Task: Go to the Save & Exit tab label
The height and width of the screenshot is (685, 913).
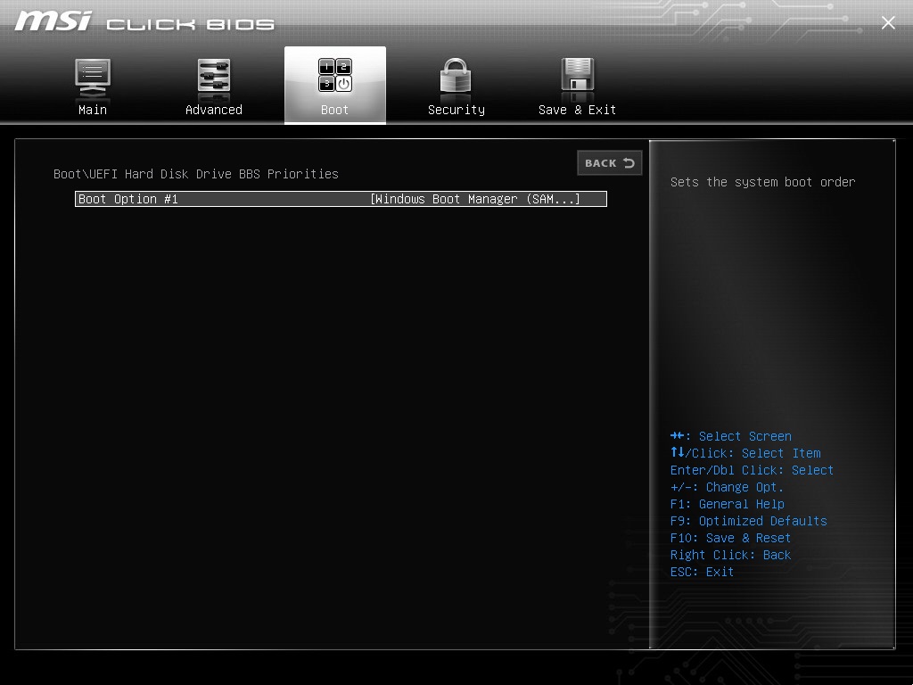Action: coord(577,110)
